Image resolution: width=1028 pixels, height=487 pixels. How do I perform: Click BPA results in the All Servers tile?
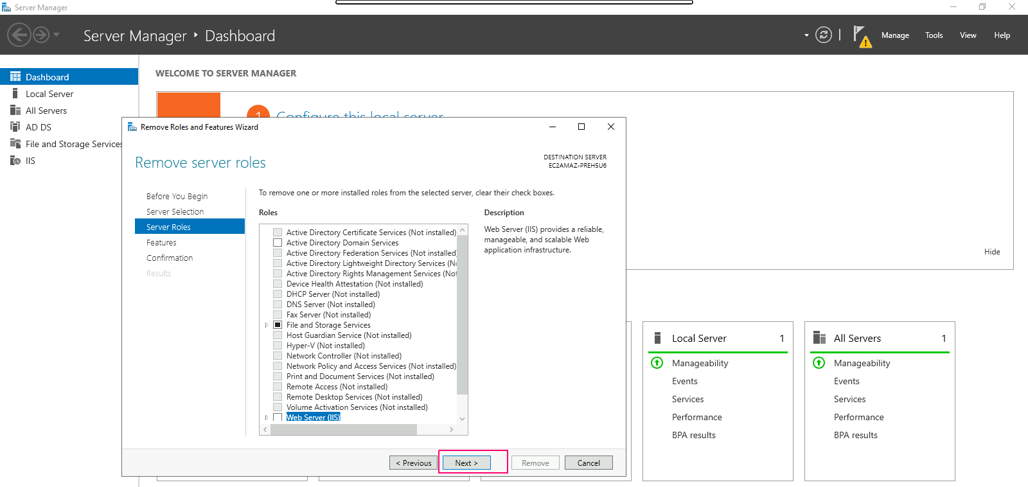click(x=856, y=435)
